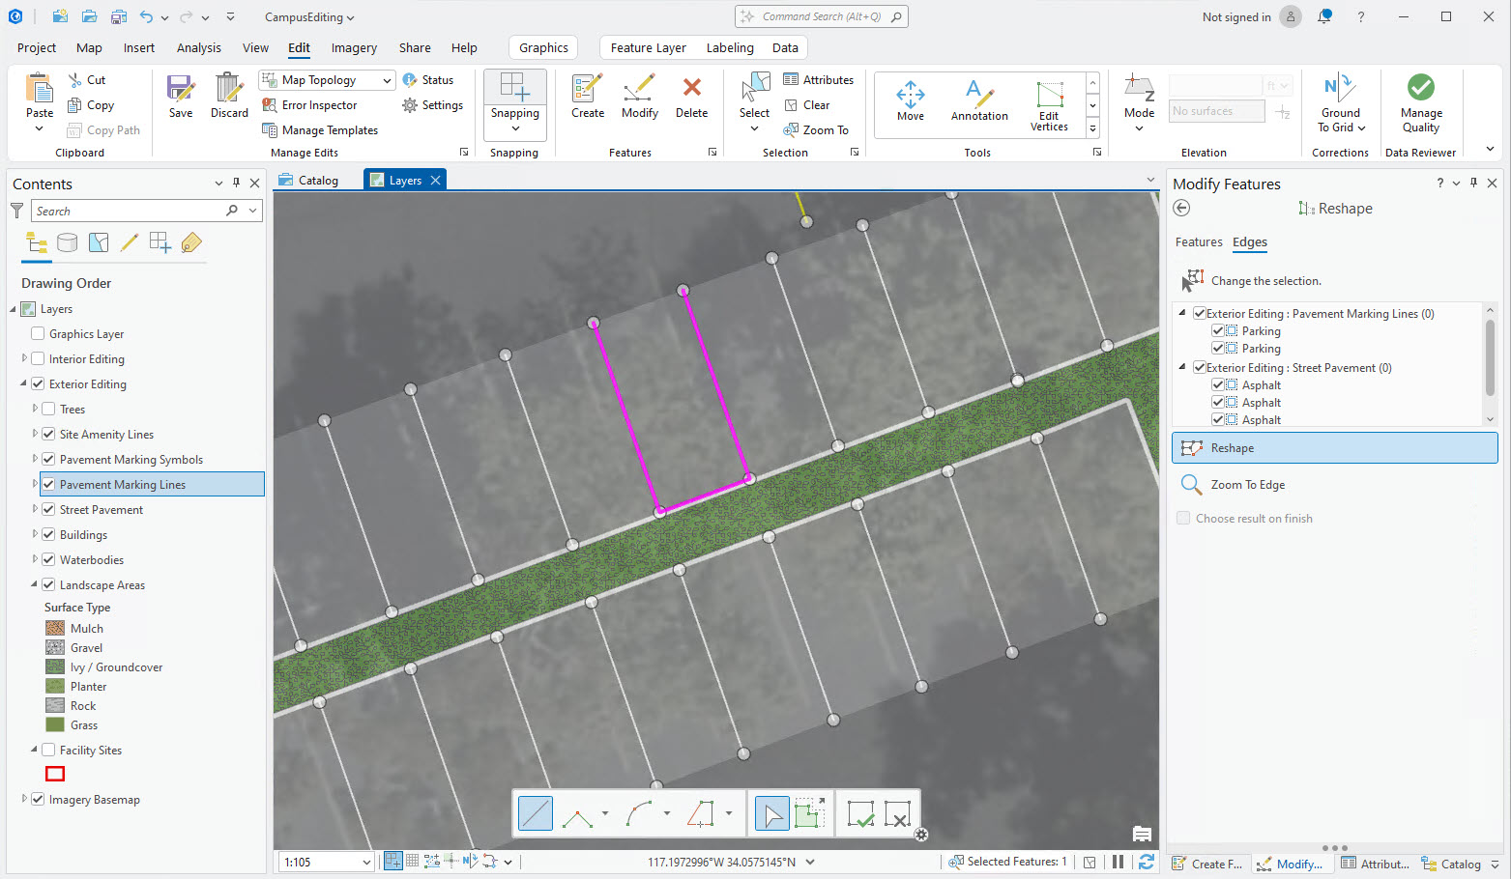Select the Edit Vertices tool
1511x879 pixels.
(x=1049, y=105)
